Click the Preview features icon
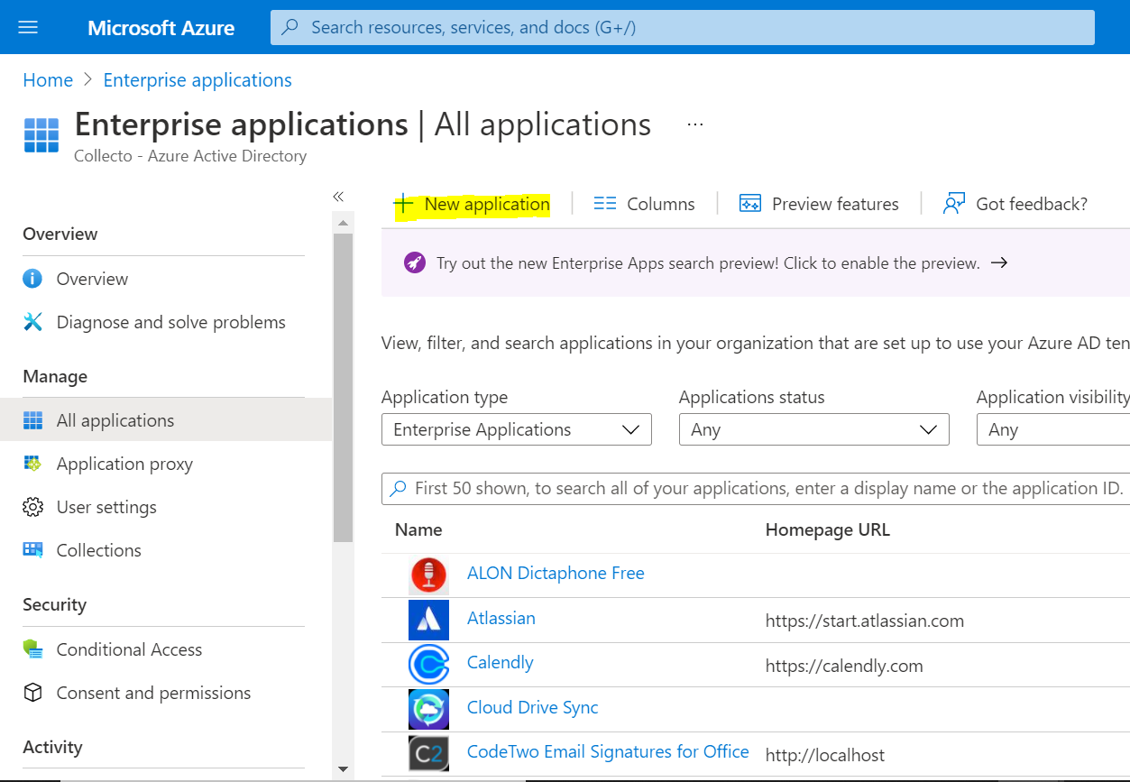The height and width of the screenshot is (782, 1130). [x=750, y=204]
